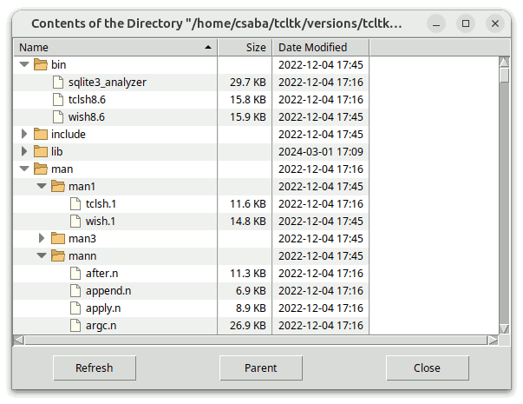The width and height of the screenshot is (523, 404).
Task: Click the apply.n file icon
Action: click(75, 308)
